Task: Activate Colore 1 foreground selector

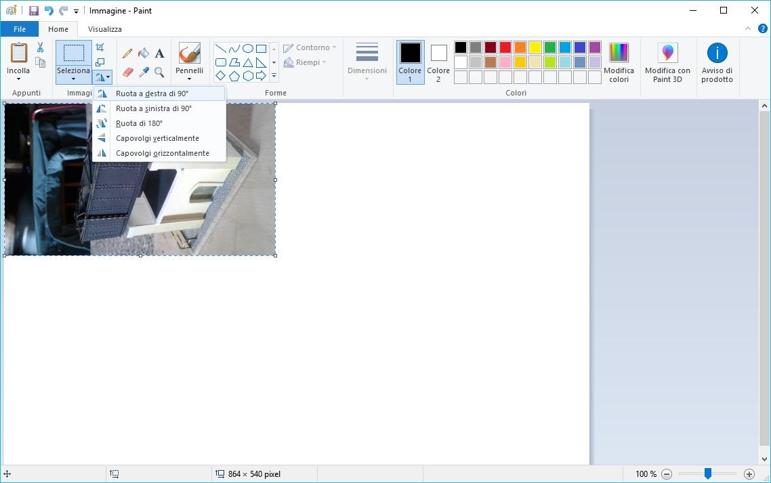Action: tap(410, 62)
